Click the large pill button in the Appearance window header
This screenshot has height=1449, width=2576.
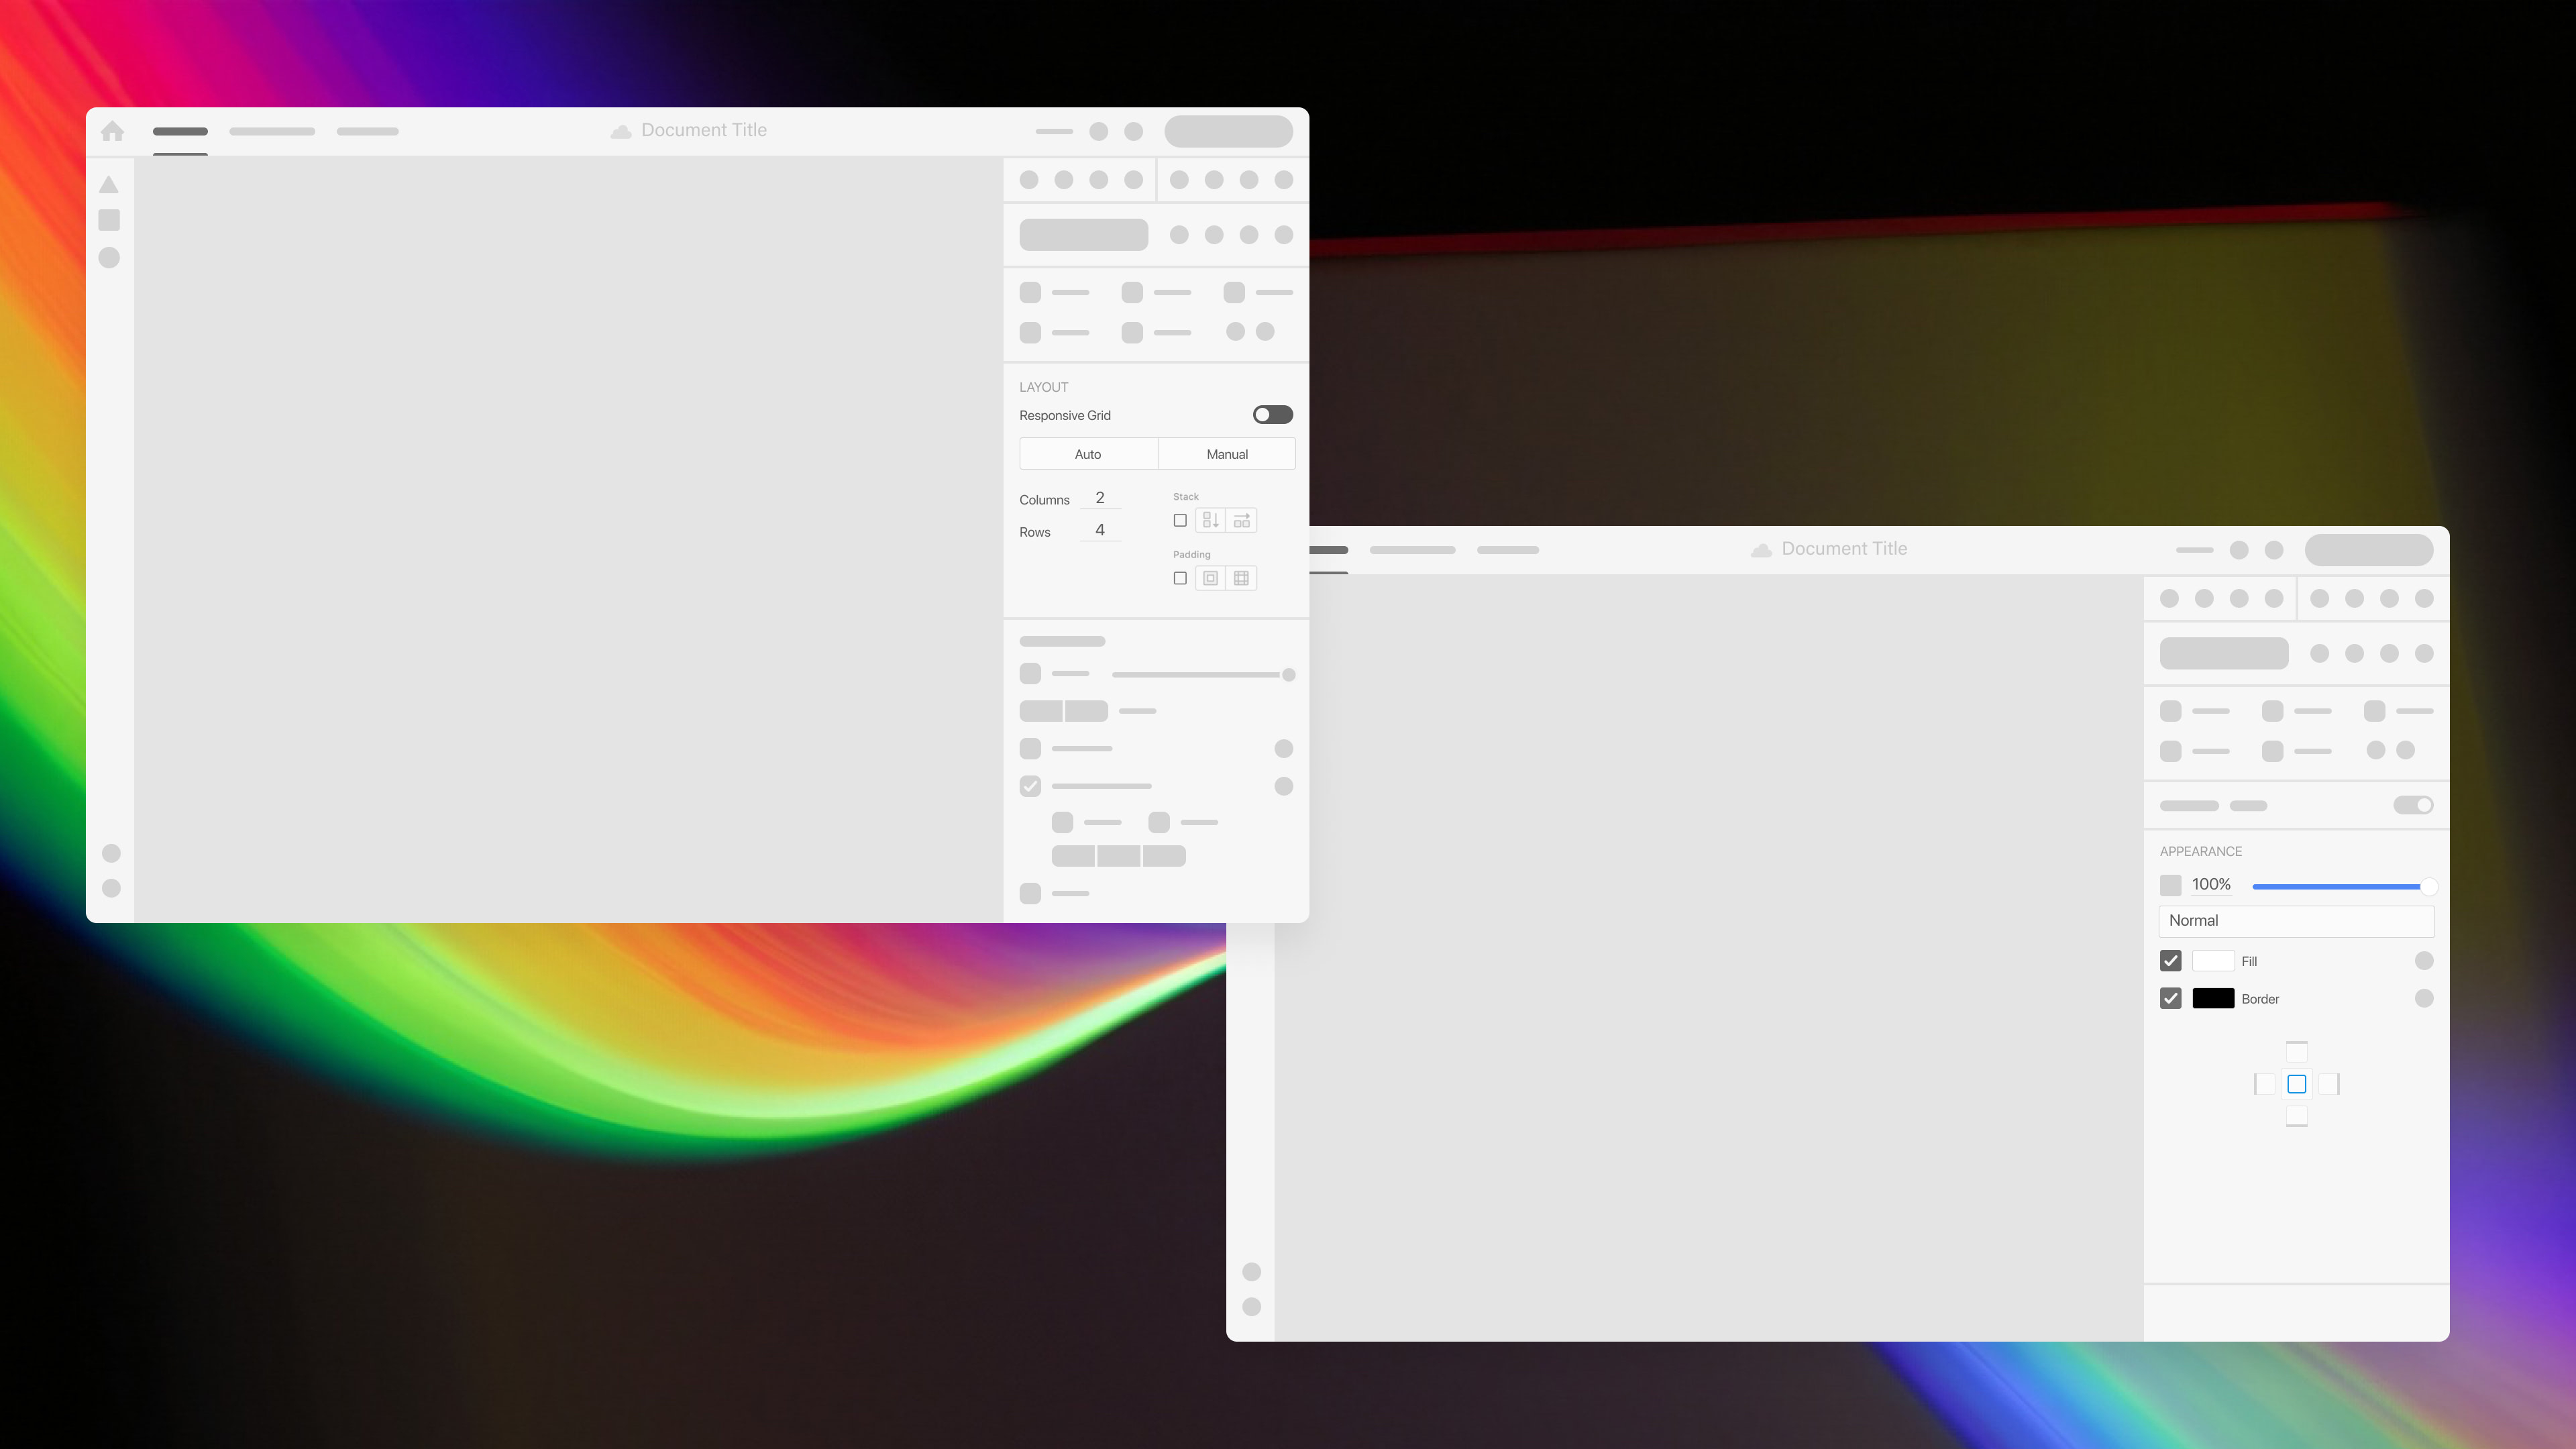click(x=2369, y=550)
